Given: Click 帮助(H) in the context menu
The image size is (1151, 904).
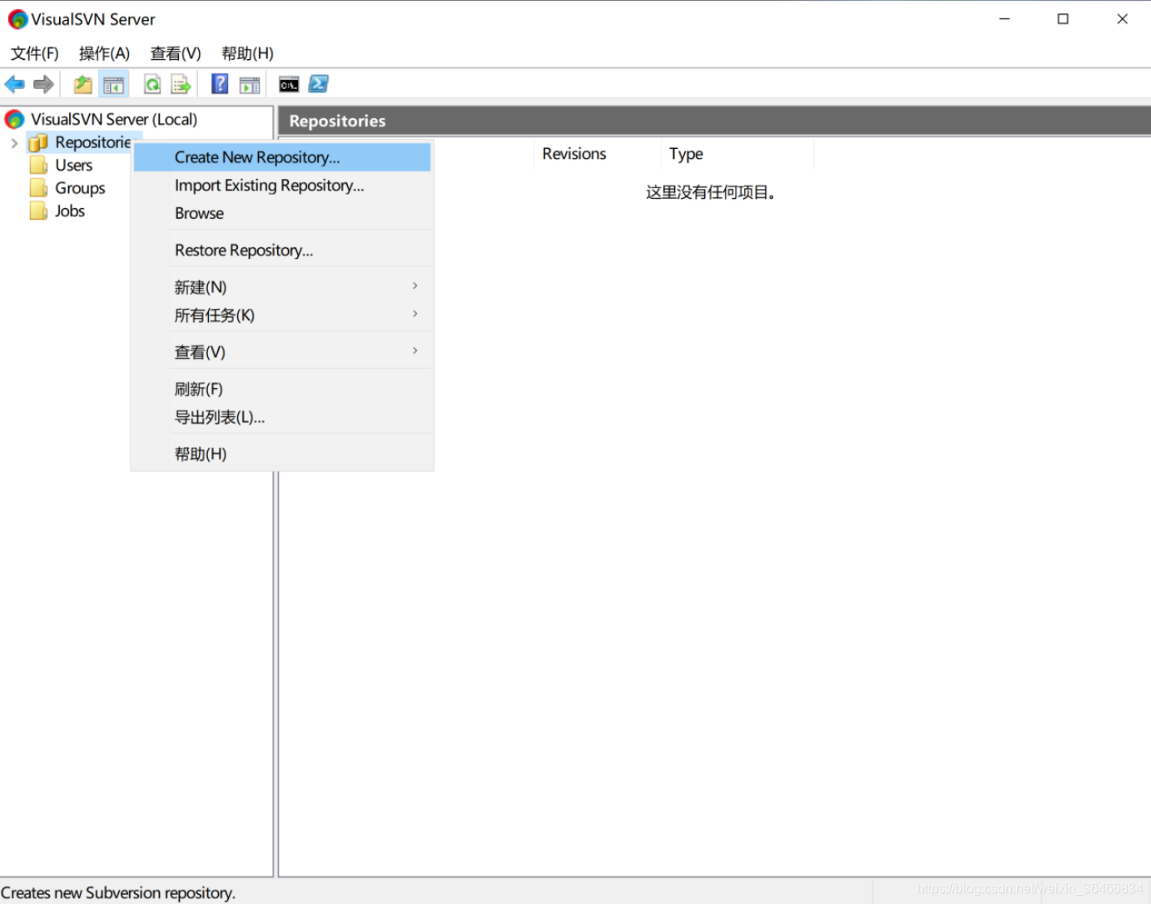Looking at the screenshot, I should 281,454.
